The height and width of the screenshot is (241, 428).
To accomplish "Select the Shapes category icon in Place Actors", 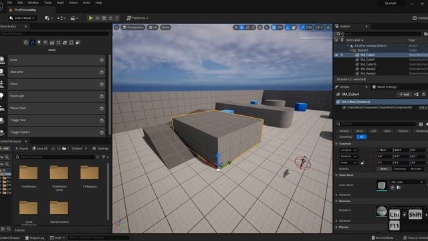I will click(45, 43).
